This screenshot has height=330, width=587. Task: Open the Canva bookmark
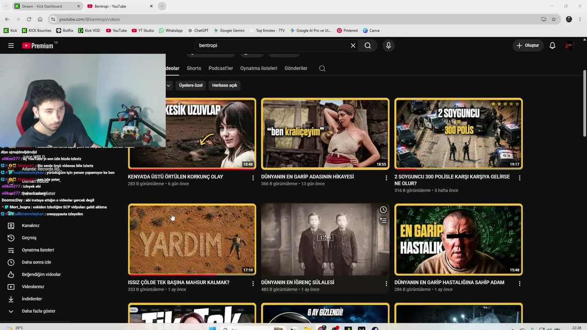pos(371,31)
